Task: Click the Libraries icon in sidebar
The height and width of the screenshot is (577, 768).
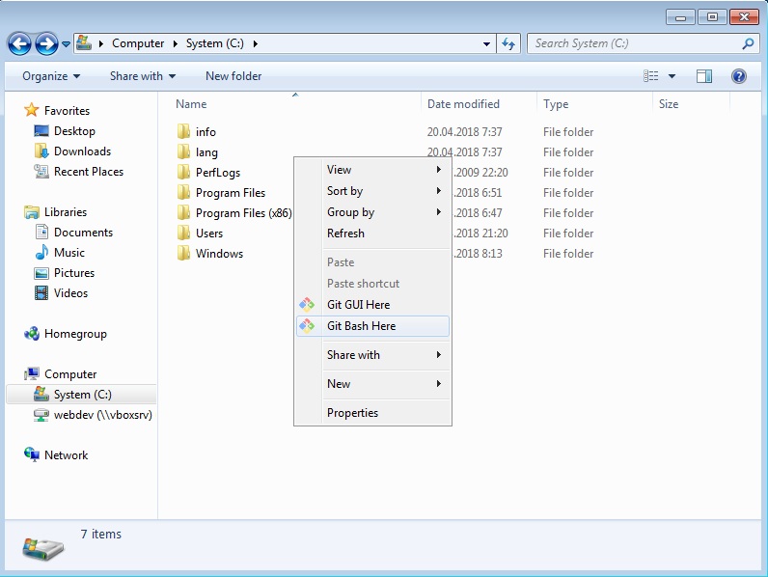Action: (32, 212)
